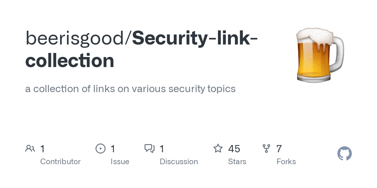Viewport: 377px width, 188px height.
Task: Click the Discussion label
Action: [179, 162]
